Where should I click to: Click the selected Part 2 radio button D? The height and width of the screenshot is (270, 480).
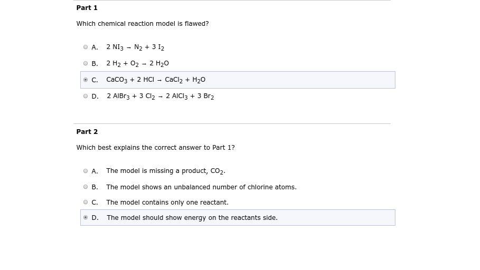pyautogui.click(x=86, y=217)
